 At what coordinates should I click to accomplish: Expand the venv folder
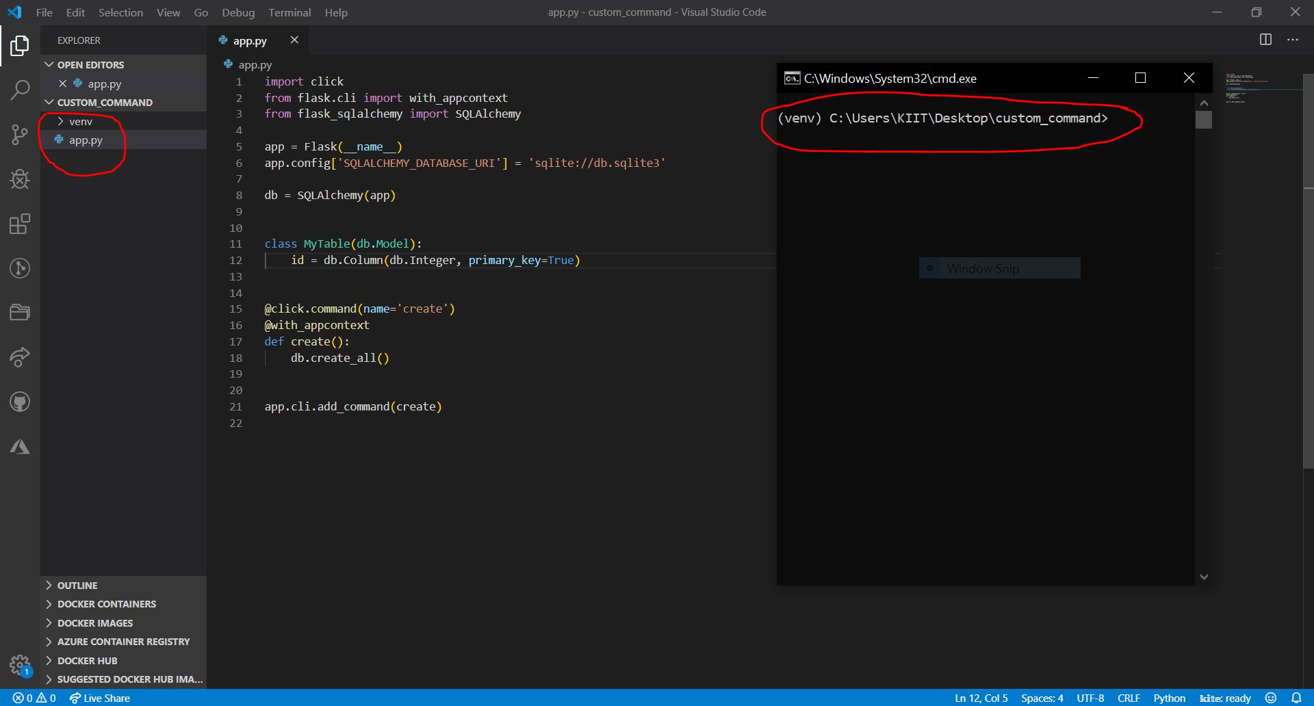point(123,121)
